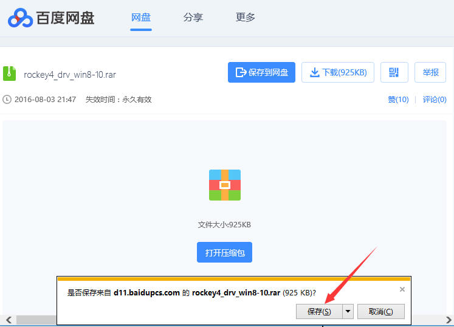Open the 评论(0) comments link
Image resolution: width=454 pixels, height=327 pixels.
click(x=435, y=100)
